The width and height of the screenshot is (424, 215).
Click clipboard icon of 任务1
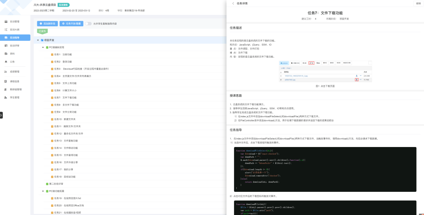click(52, 54)
